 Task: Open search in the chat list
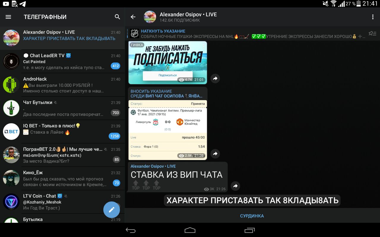tap(117, 17)
